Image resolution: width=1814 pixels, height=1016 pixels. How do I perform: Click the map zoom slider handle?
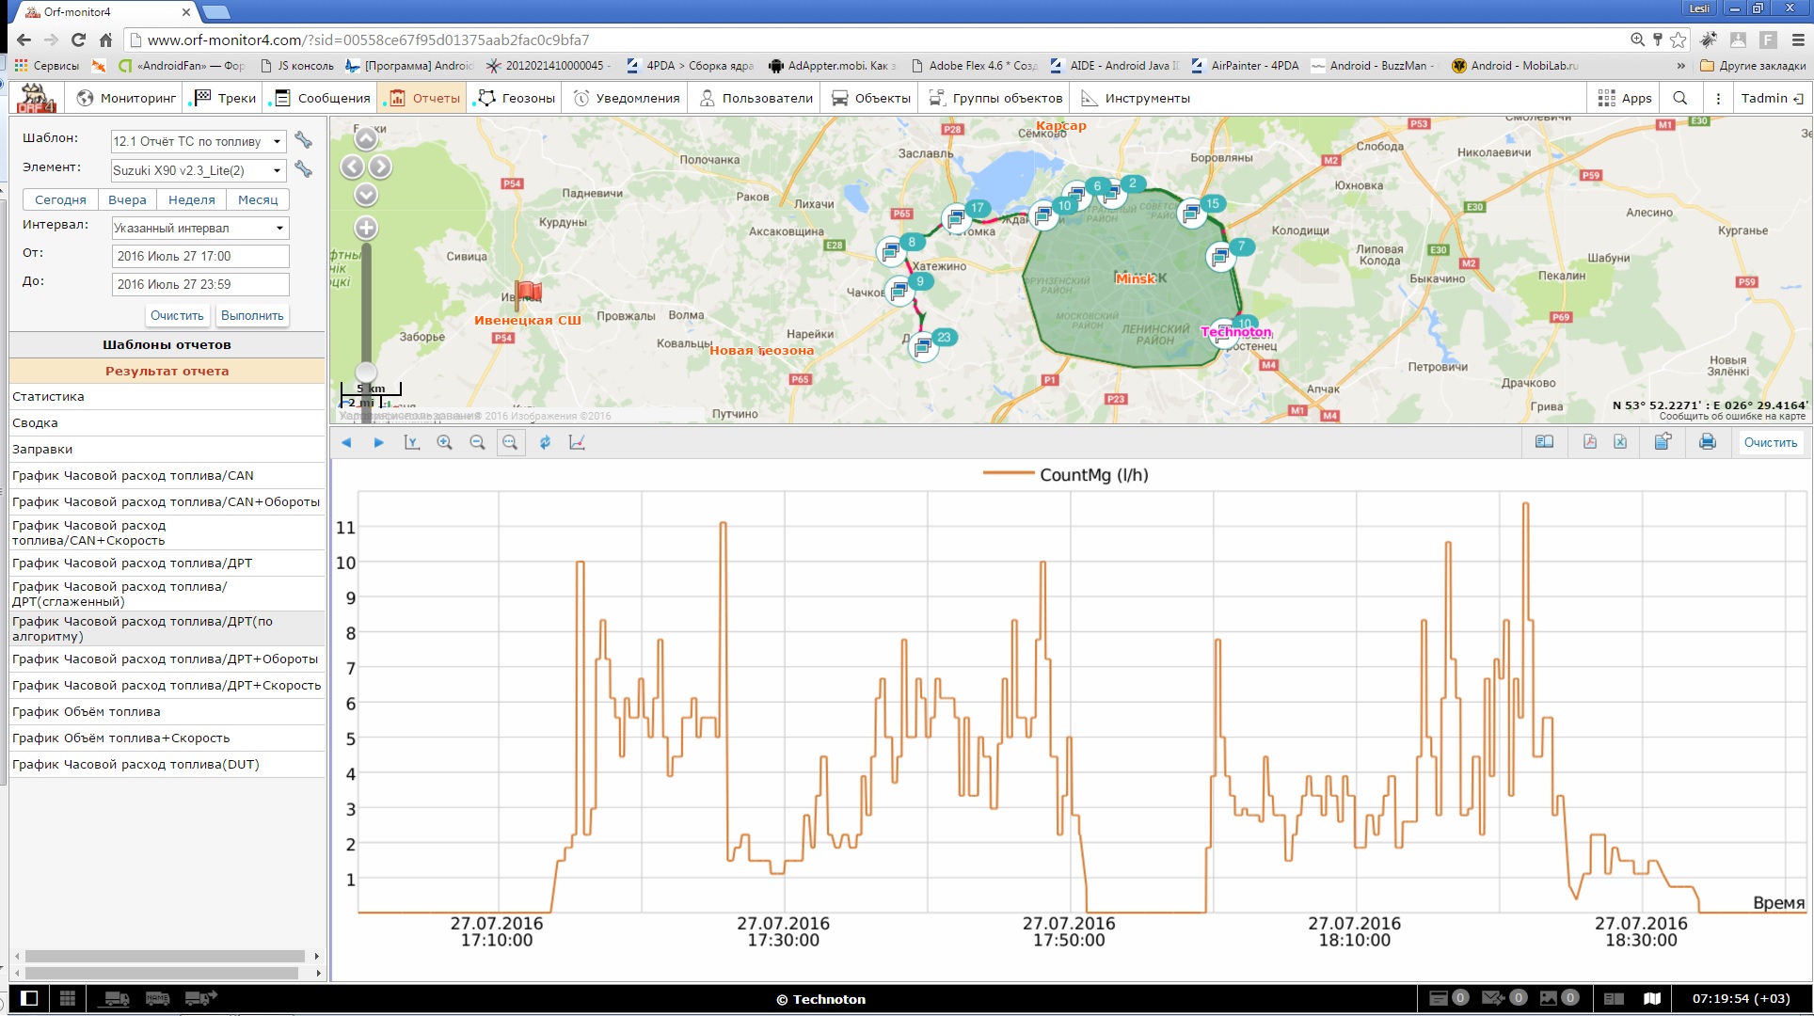click(366, 373)
